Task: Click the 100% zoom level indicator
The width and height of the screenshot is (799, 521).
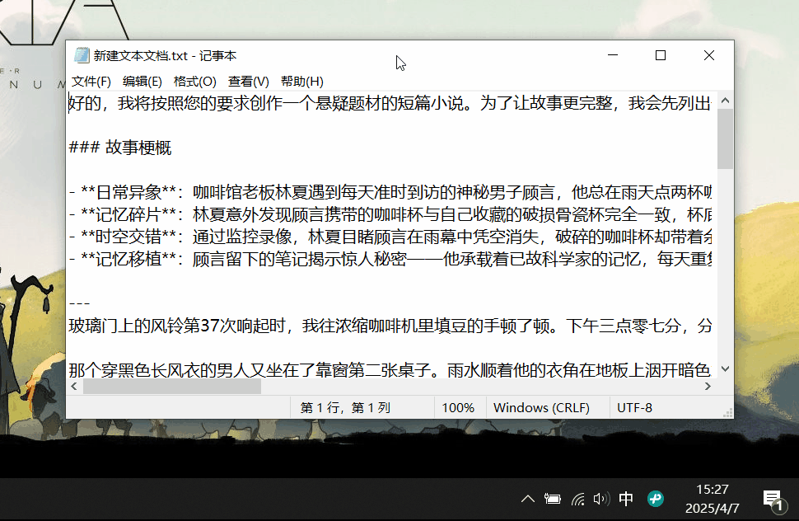Action: [459, 407]
